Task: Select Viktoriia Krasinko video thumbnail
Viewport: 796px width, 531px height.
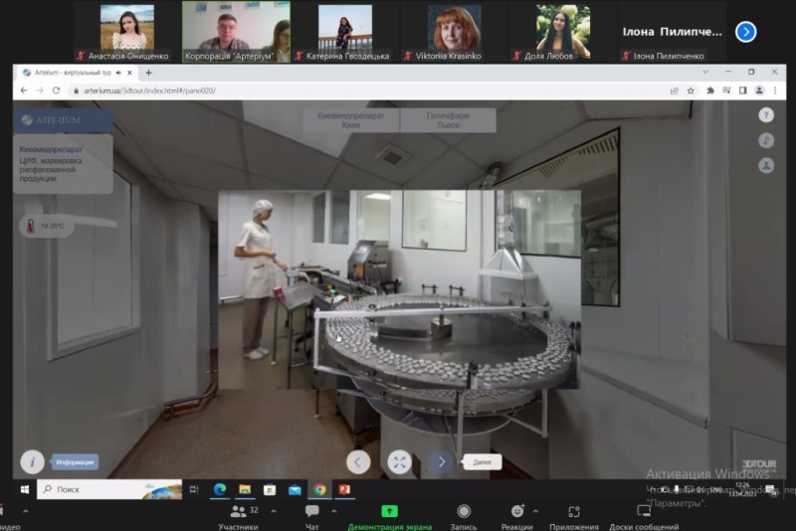Action: [455, 32]
